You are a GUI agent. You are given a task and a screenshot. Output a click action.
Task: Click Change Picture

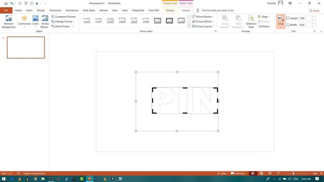pyautogui.click(x=63, y=21)
